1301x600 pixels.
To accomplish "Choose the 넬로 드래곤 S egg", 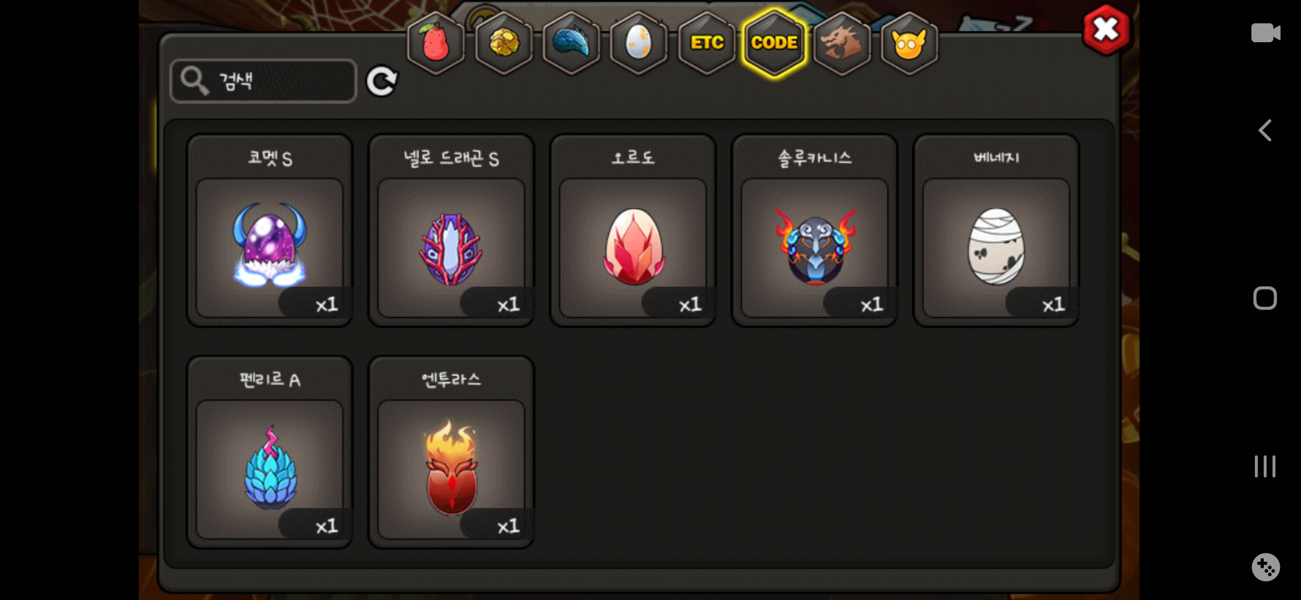I will pyautogui.click(x=451, y=231).
